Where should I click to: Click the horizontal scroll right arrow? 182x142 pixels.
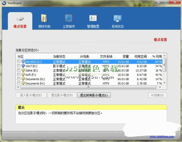coord(160,87)
